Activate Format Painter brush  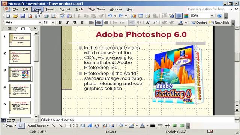pyautogui.click(x=101, y=16)
